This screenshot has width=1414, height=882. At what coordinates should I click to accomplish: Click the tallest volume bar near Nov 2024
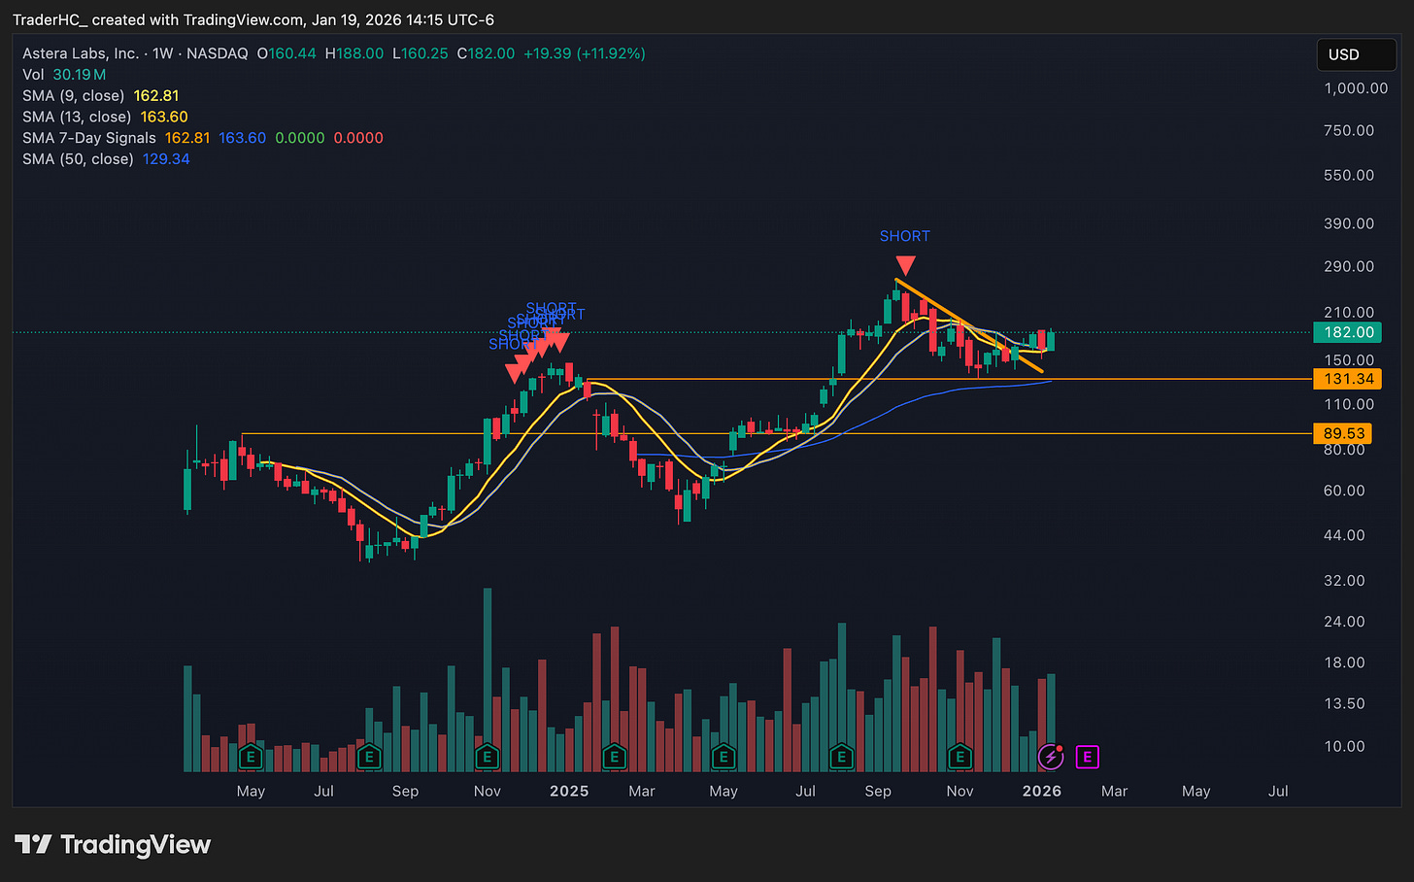click(x=488, y=679)
